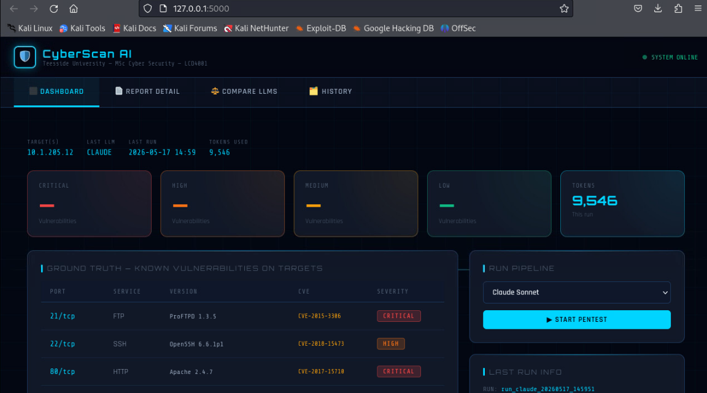
Task: Open the extensions puzzle icon
Action: (678, 9)
